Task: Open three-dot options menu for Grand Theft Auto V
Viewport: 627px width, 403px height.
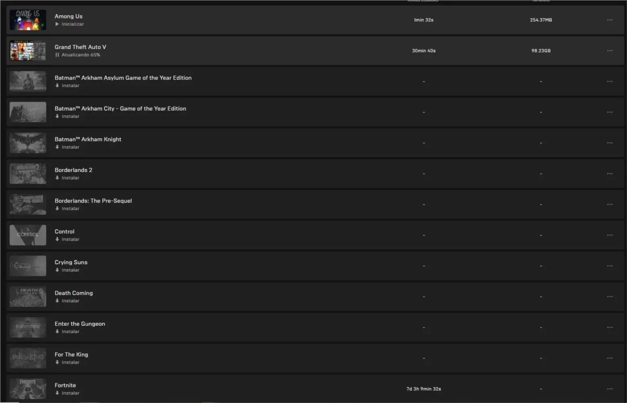Action: coord(610,51)
